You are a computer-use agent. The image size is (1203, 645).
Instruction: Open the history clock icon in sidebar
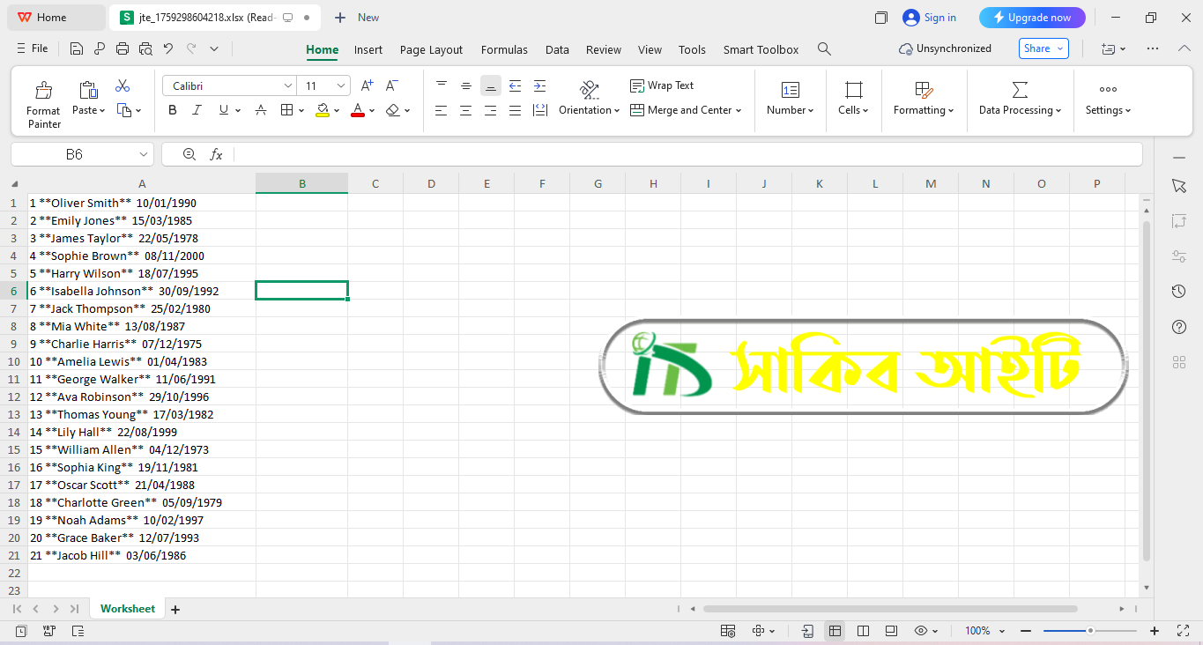coord(1179,292)
